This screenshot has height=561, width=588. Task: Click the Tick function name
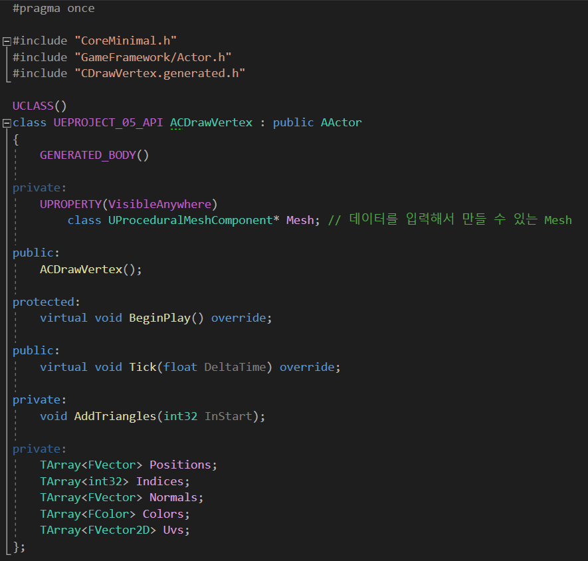pos(143,367)
